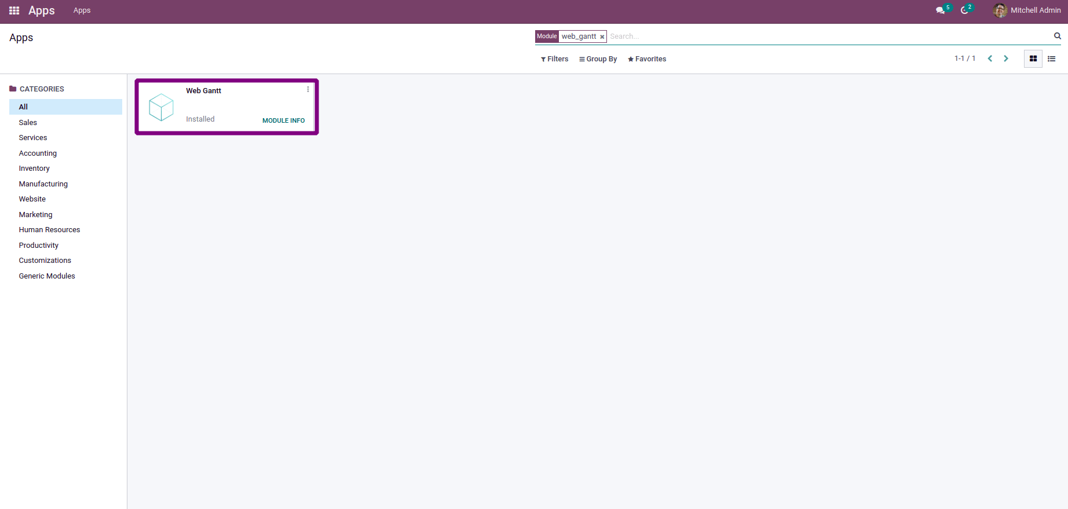Open the Favorites dropdown
Screen dimensions: 1068x509
click(x=647, y=59)
